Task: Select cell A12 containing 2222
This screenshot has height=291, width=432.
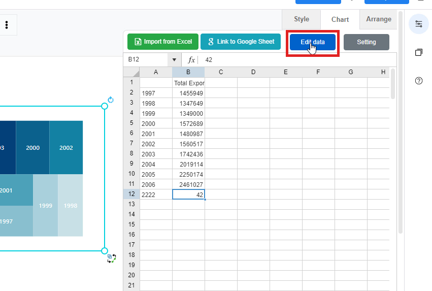Action: tap(156, 195)
